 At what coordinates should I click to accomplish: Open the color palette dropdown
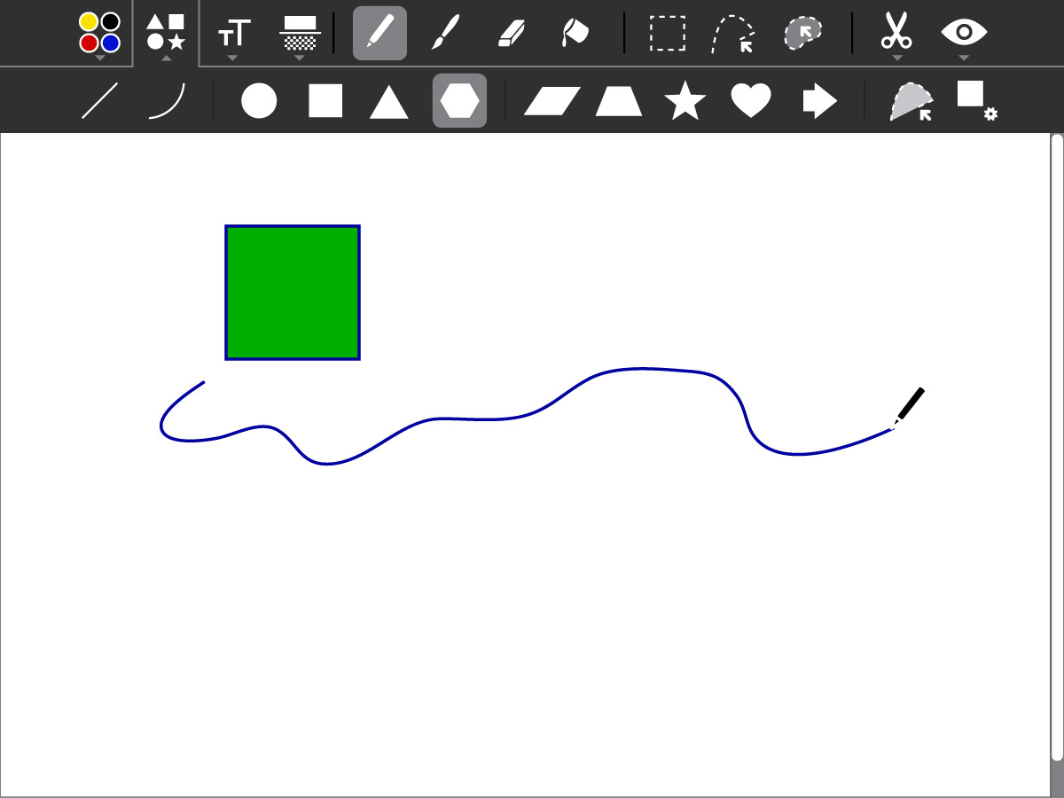pos(99,34)
